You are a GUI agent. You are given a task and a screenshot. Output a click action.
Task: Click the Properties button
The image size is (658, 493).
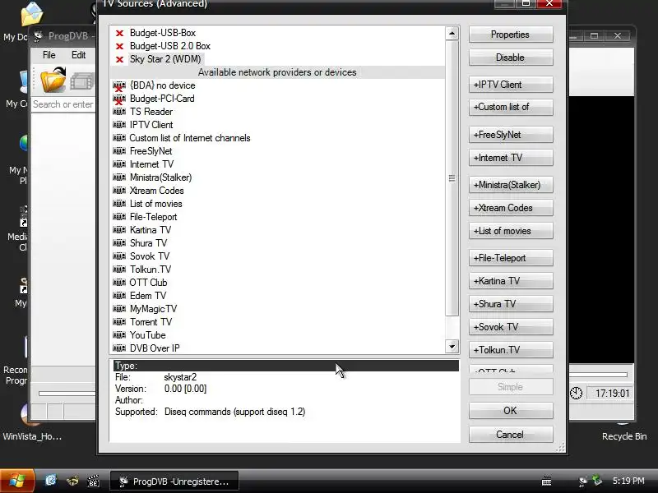[510, 35]
